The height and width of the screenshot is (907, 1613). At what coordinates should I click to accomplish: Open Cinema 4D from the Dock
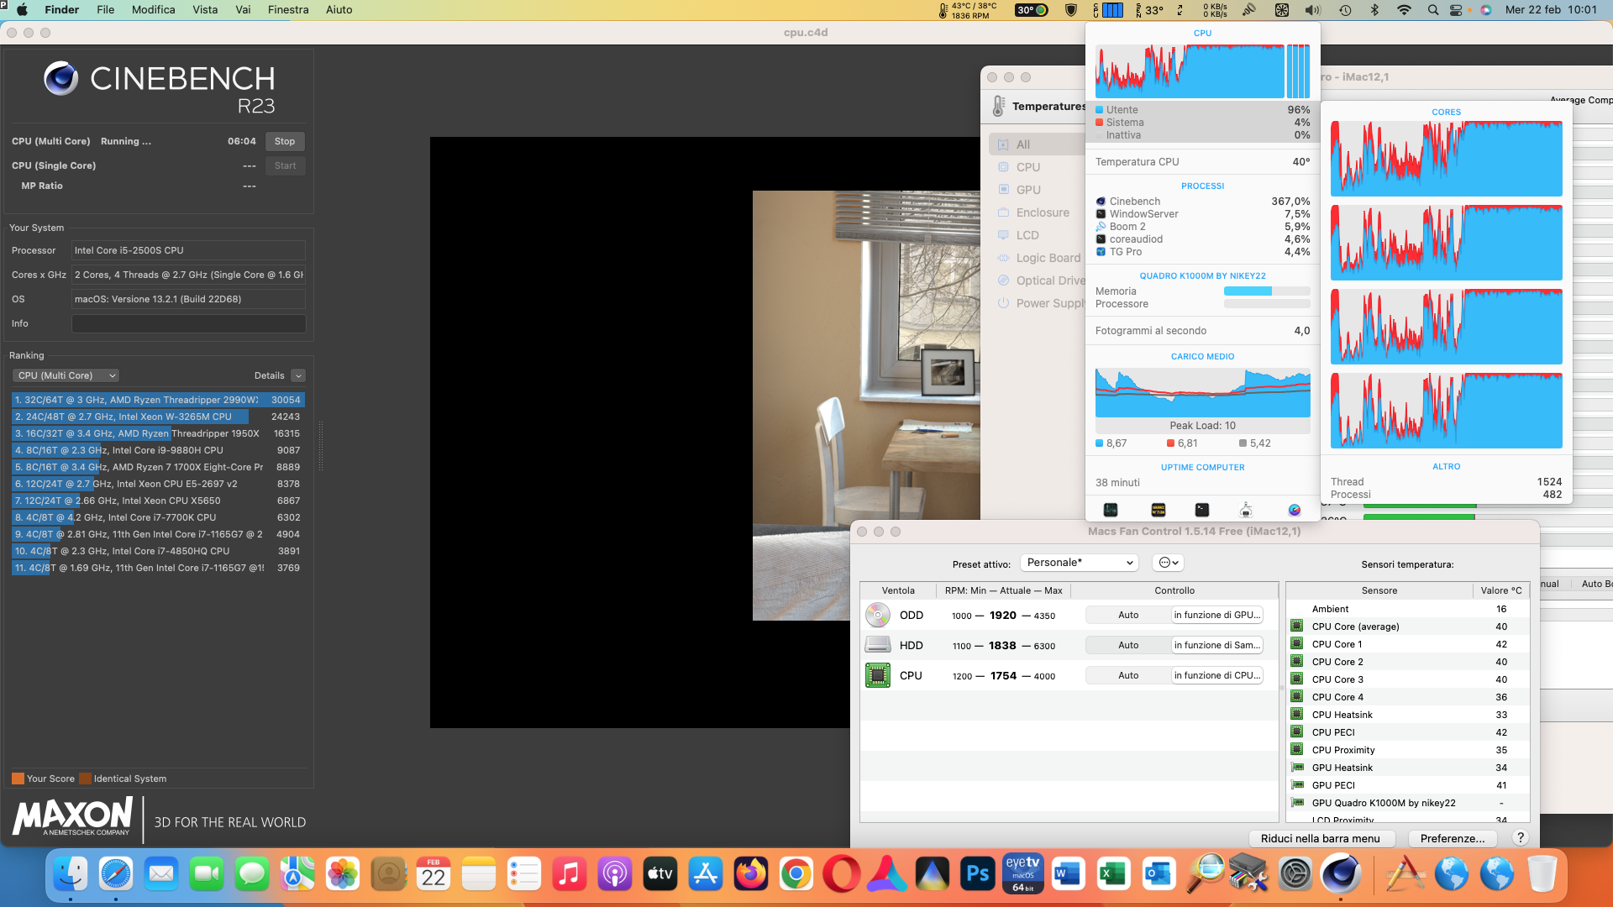(1341, 875)
